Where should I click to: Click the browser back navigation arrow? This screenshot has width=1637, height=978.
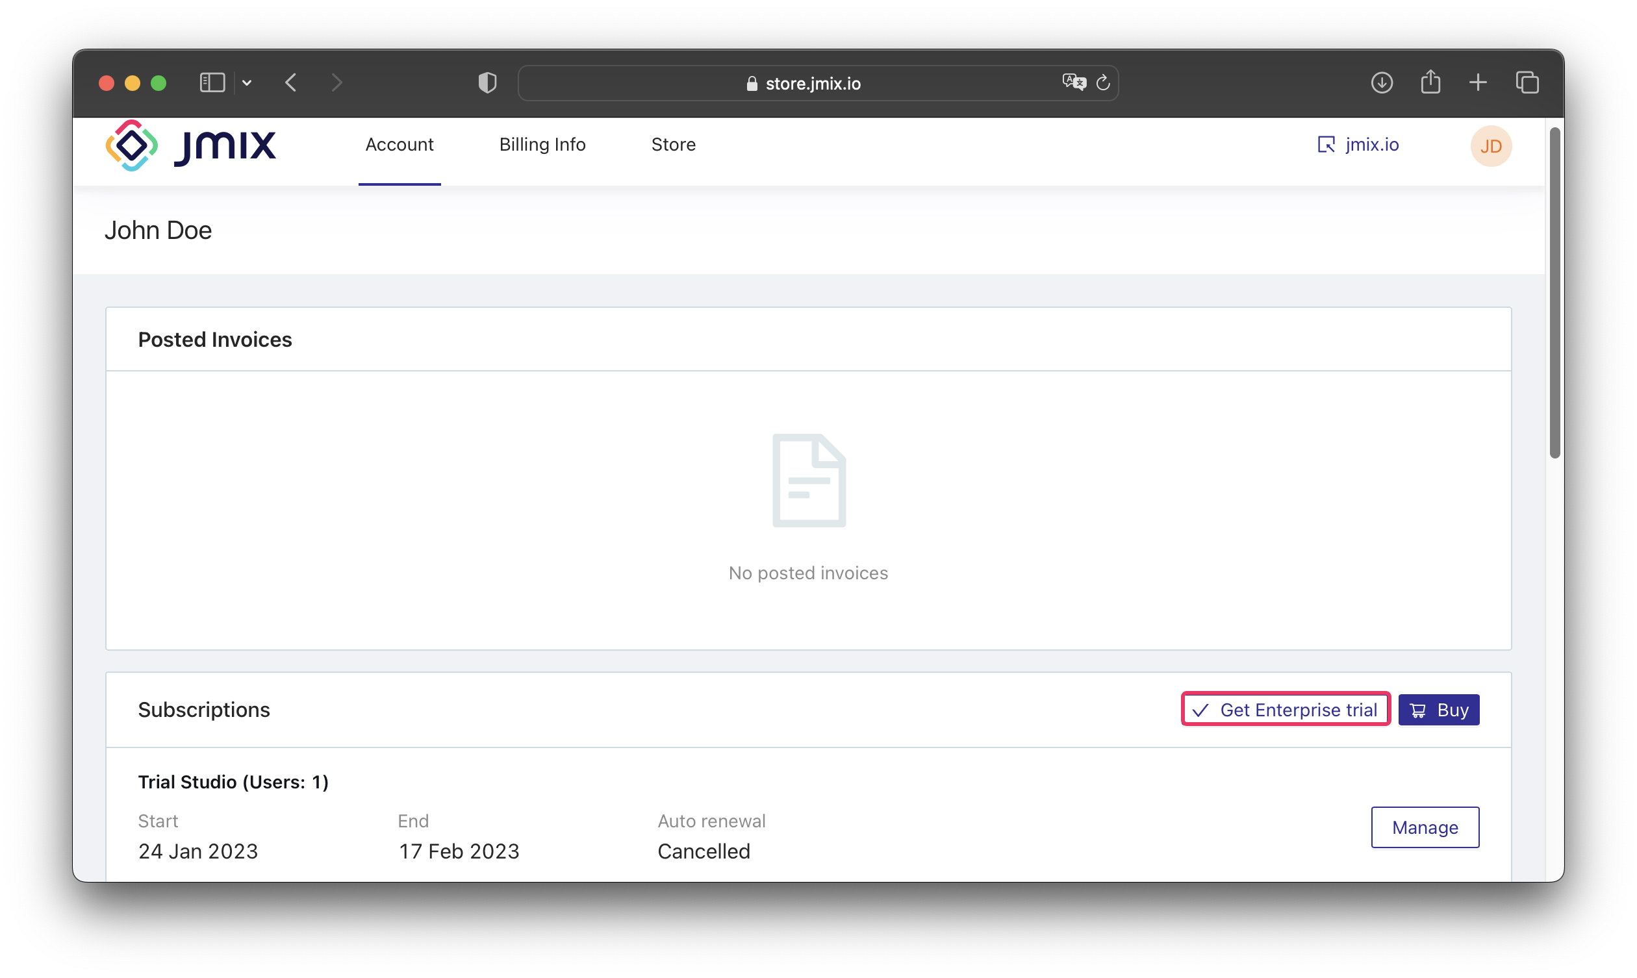291,82
